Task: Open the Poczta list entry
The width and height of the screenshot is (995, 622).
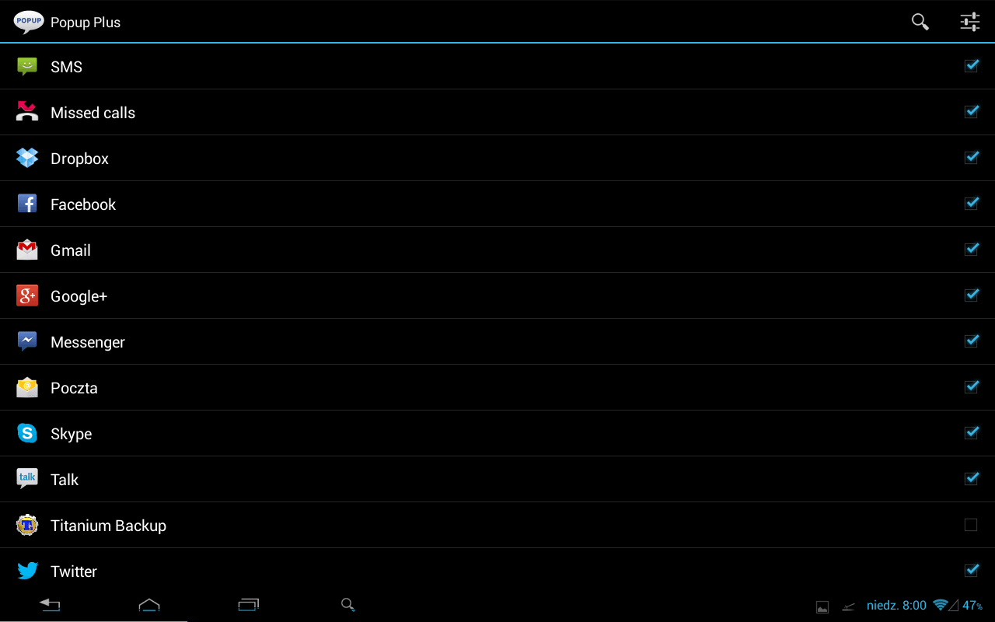Action: click(497, 387)
